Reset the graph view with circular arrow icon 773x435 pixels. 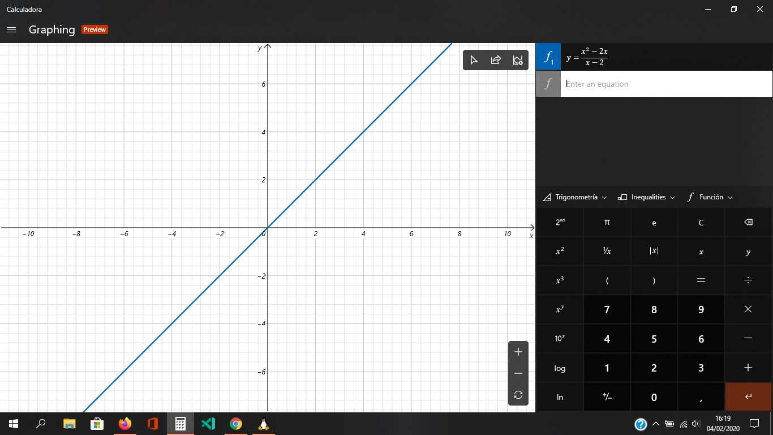[x=518, y=395]
